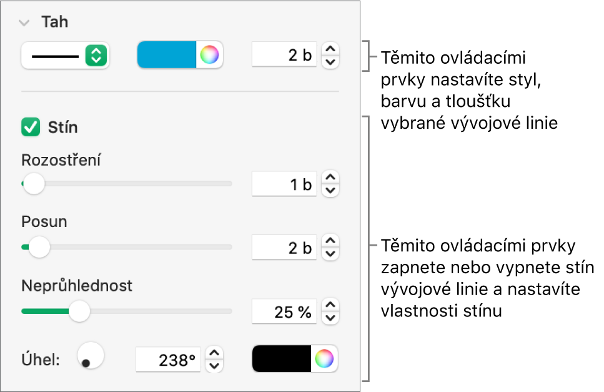Screen dimensions: 604x392
Task: Open the stroke line style dropdown
Action: click(x=65, y=56)
